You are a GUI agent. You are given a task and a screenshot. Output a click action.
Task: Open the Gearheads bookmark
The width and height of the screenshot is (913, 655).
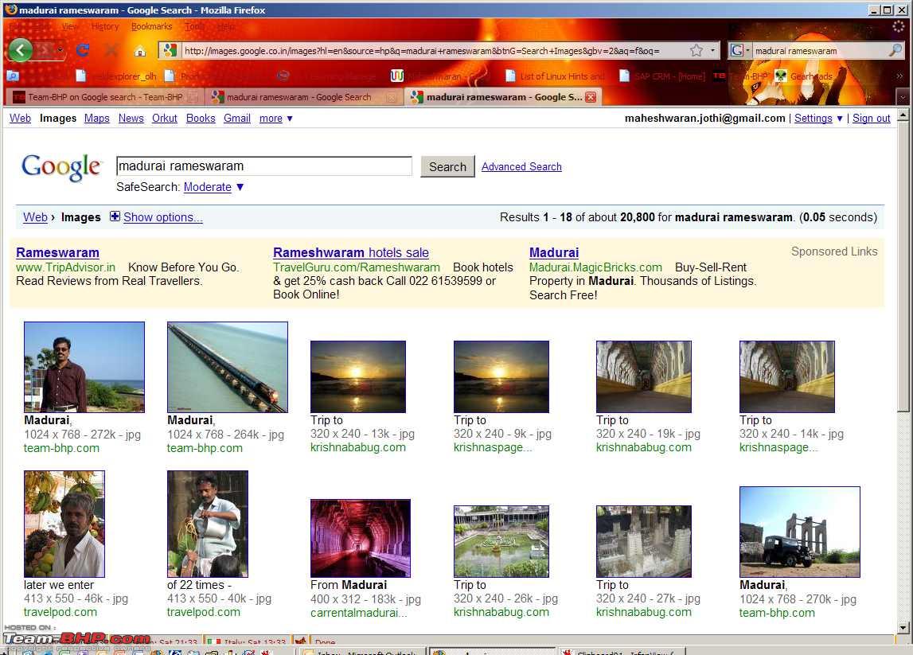click(804, 76)
